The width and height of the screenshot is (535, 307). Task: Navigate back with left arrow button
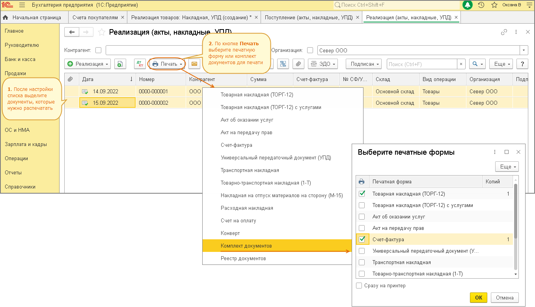pyautogui.click(x=72, y=32)
